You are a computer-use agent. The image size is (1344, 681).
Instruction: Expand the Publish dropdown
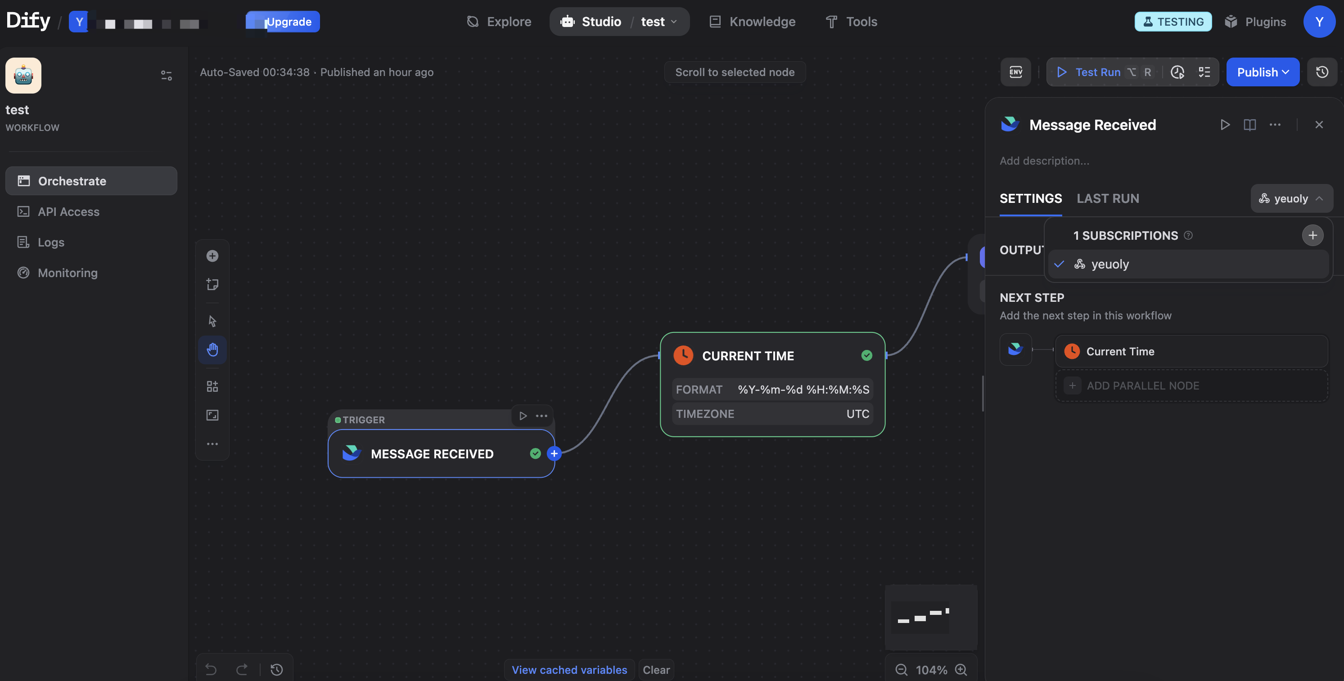(x=1262, y=72)
